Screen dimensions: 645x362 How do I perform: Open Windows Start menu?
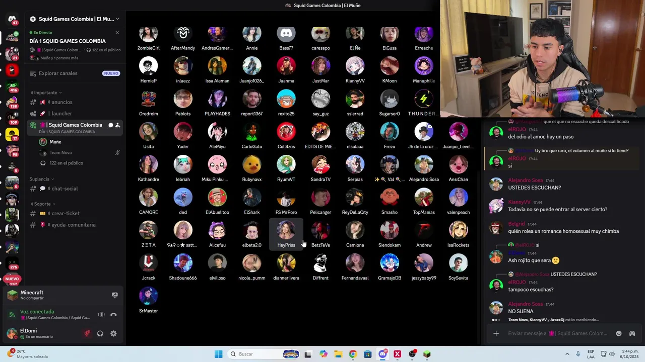coord(218,354)
